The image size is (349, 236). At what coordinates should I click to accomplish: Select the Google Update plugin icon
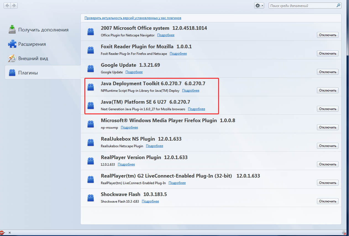pos(90,68)
